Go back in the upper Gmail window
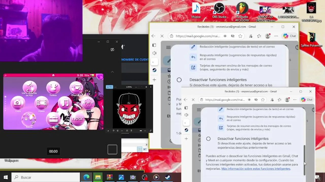Screen dimensions: 325x182 coord(153,36)
